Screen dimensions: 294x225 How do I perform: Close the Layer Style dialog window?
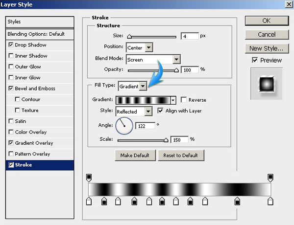click(288, 4)
